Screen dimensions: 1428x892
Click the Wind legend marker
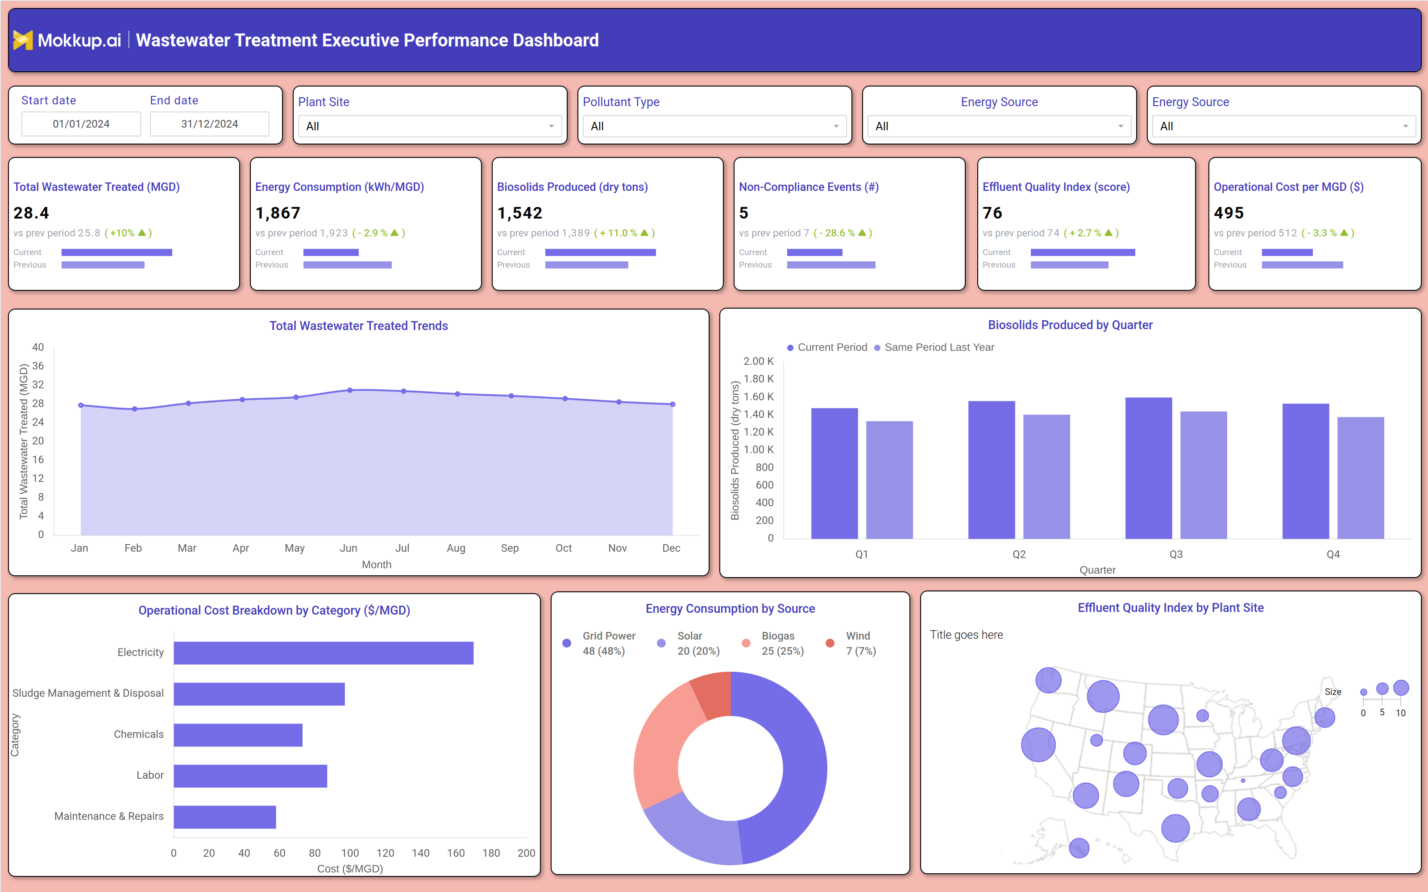click(x=830, y=643)
